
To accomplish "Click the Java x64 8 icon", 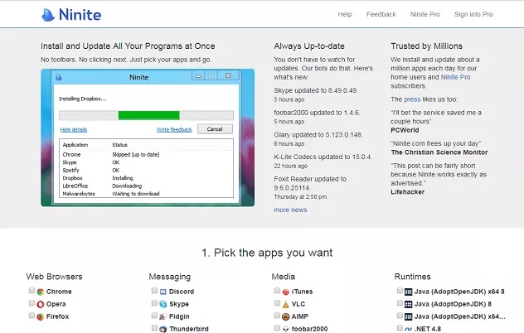I will 409,292.
